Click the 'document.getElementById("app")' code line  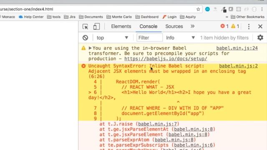point(163,113)
